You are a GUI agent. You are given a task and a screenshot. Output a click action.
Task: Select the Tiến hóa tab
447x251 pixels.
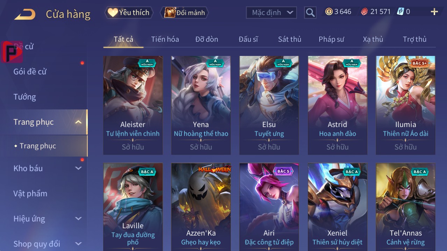165,39
